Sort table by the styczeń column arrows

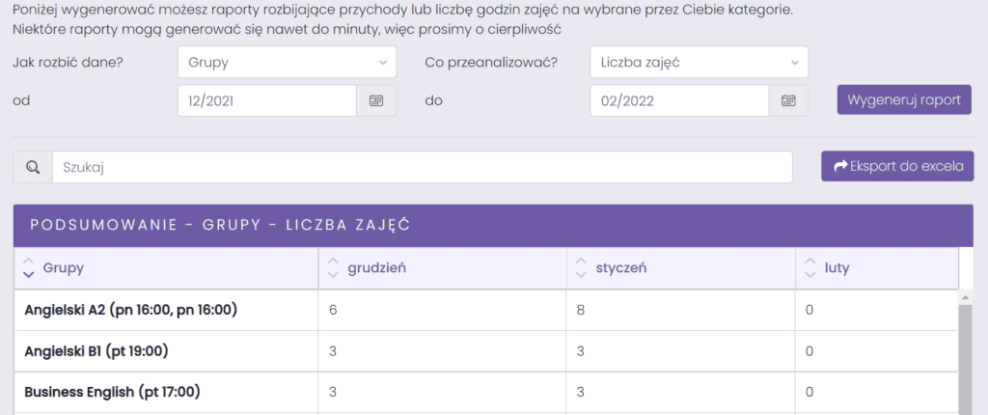581,268
